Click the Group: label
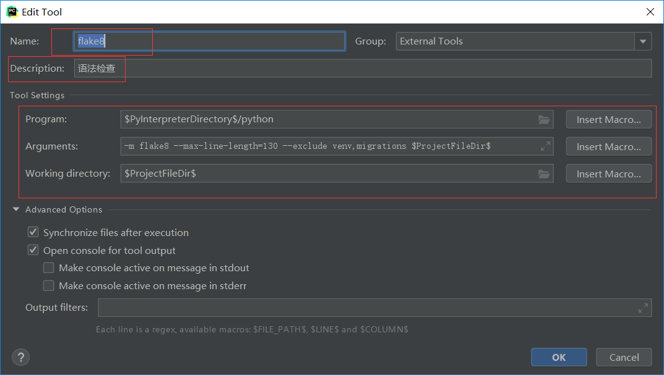Screen dimensions: 664x375 tap(371, 41)
